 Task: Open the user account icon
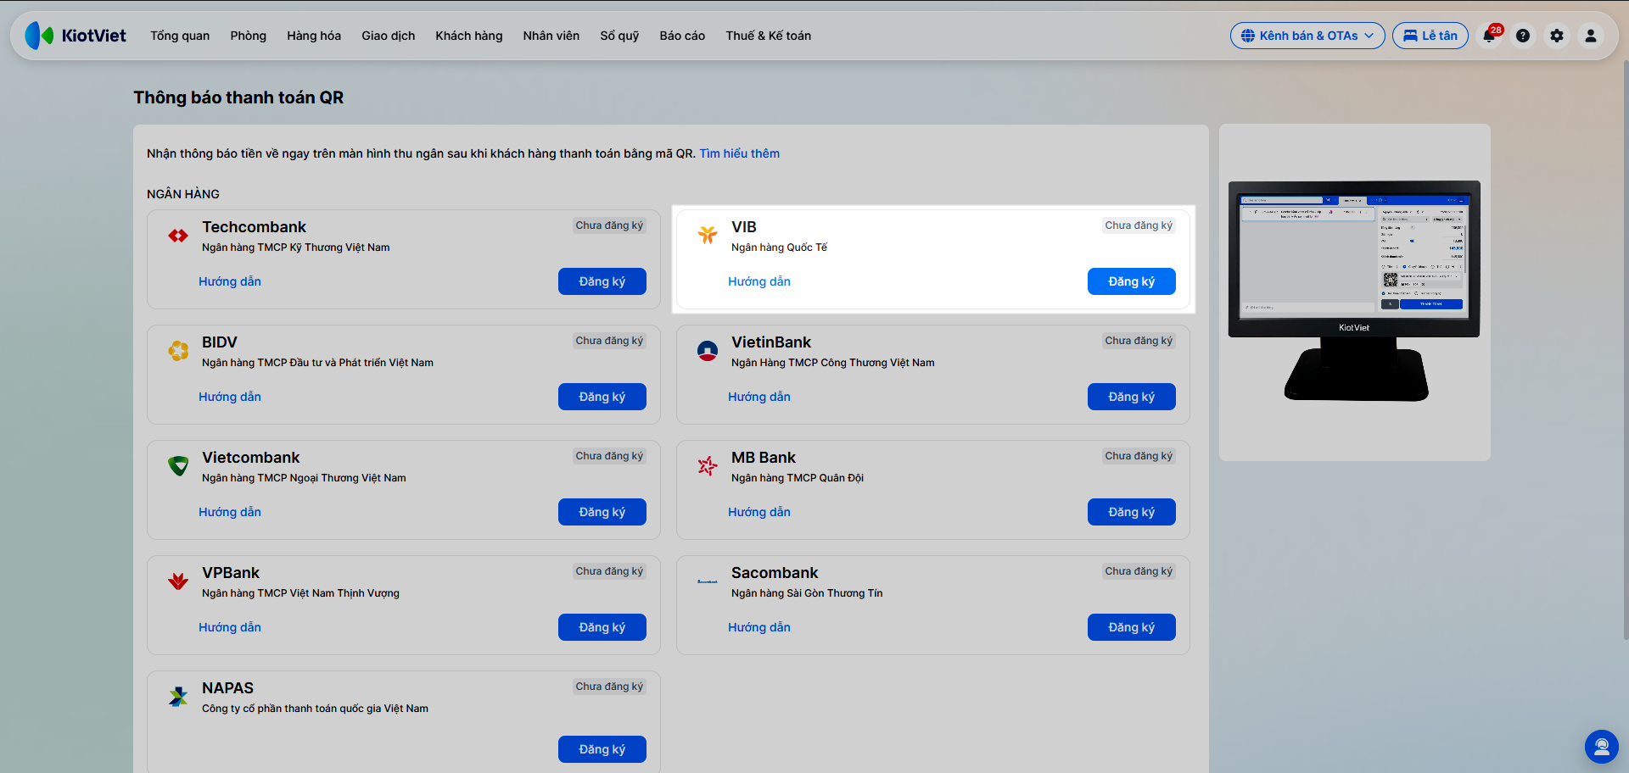1591,36
